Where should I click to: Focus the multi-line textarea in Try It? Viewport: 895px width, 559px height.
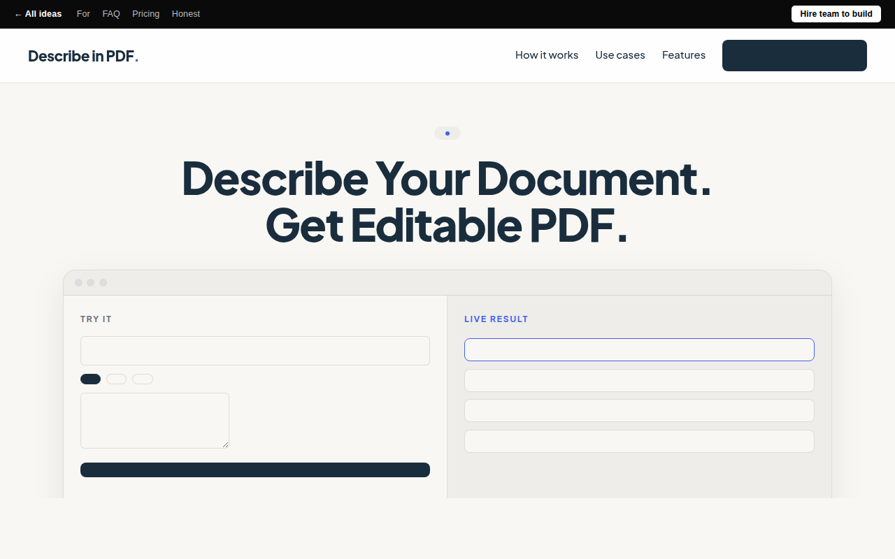pyautogui.click(x=155, y=421)
